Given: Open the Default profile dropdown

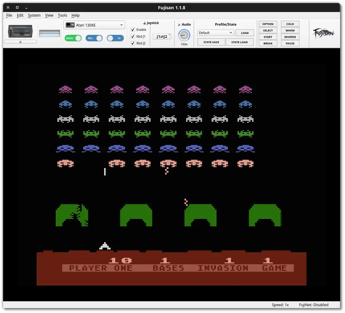Looking at the screenshot, I should tap(216, 33).
